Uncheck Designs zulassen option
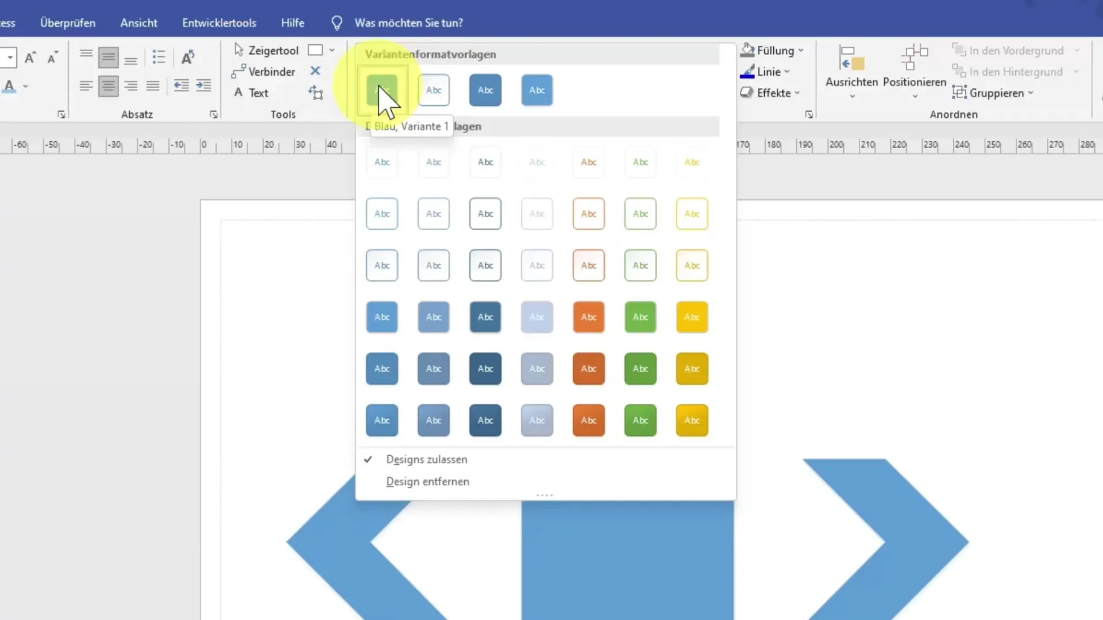This screenshot has width=1103, height=620. coord(426,459)
